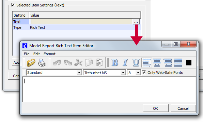Click the Copy pages icon
Screen dimensions: 203x122
89,63
